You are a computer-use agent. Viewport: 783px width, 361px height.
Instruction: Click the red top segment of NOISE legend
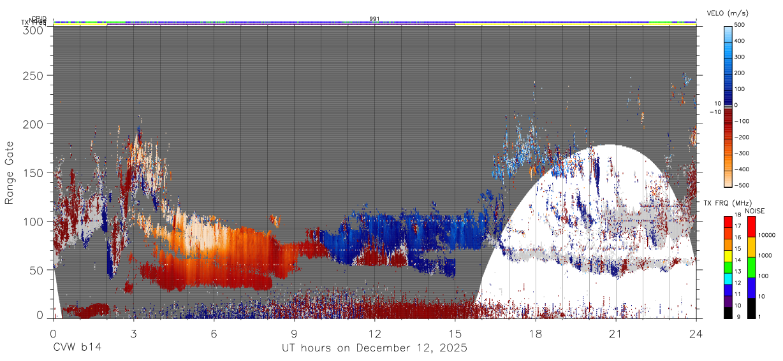pos(751,227)
